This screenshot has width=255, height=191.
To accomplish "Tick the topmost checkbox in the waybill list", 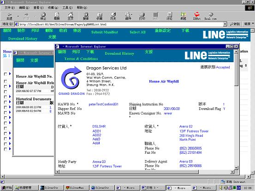I will [6, 74].
